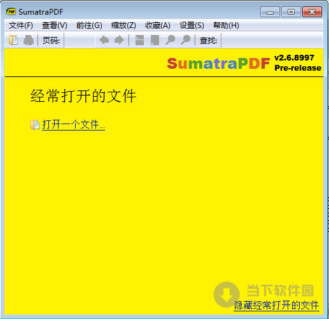Select Fit single page view icon
Image resolution: width=329 pixels, height=319 pixels.
155,40
